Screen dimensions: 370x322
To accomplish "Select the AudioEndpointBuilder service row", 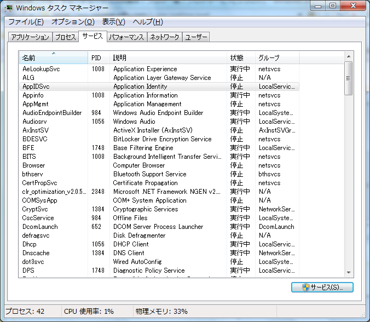I will point(159,113).
